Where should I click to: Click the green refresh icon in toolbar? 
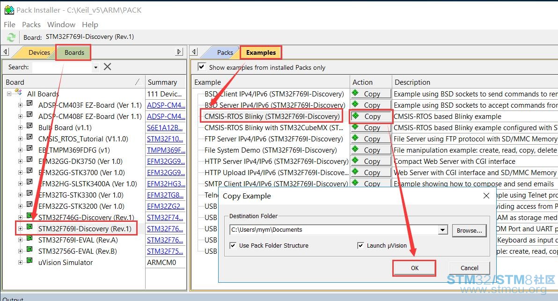point(11,37)
